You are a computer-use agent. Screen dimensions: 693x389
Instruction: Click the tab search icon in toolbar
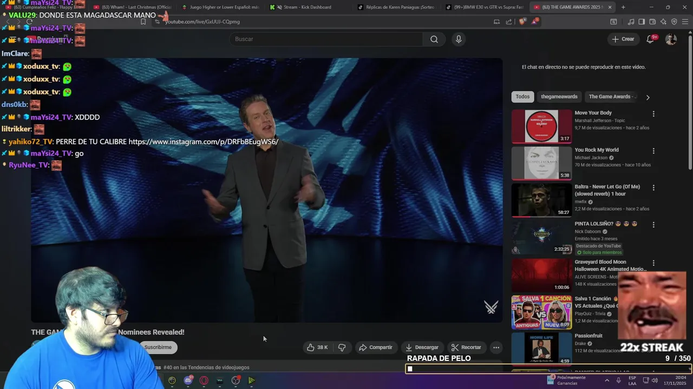click(x=613, y=22)
